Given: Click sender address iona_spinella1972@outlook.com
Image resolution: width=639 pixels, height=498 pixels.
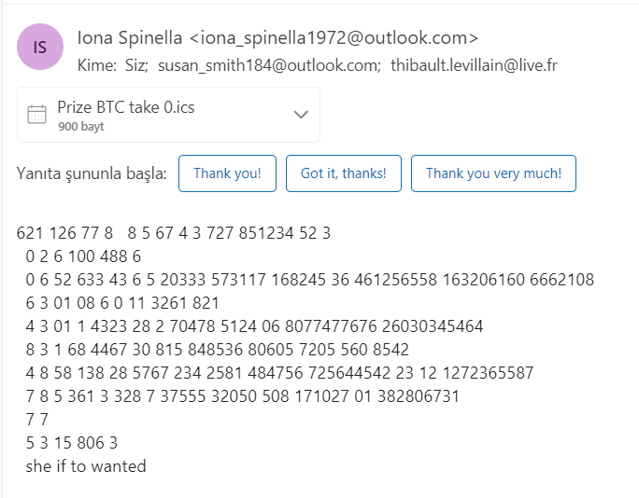Looking at the screenshot, I should pyautogui.click(x=334, y=38).
